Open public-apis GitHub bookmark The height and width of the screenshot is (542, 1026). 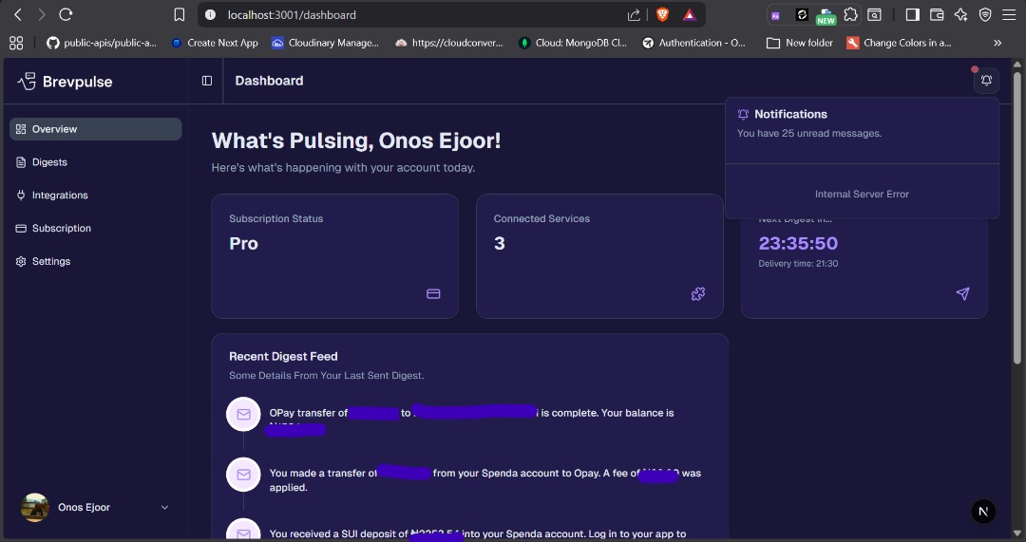coord(102,43)
